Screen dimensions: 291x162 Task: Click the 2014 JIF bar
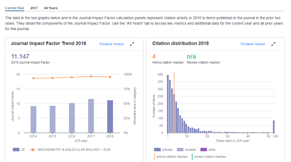coord(33,119)
